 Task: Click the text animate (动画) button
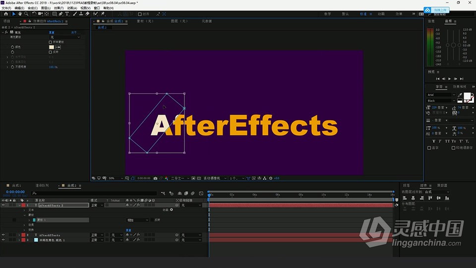[172, 209]
